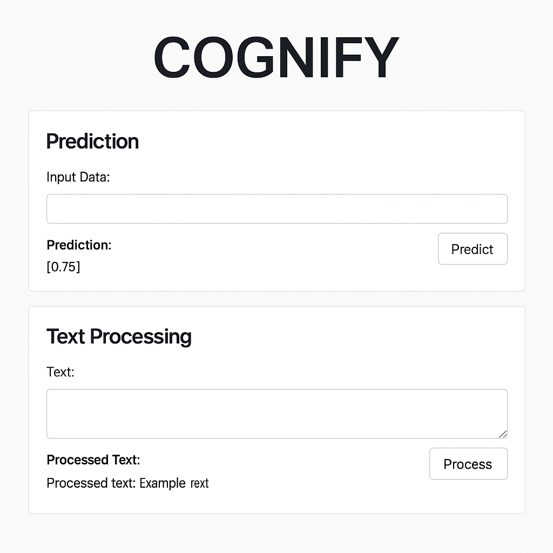Select the Text Processing section heading
This screenshot has height=553, width=553.
[119, 337]
